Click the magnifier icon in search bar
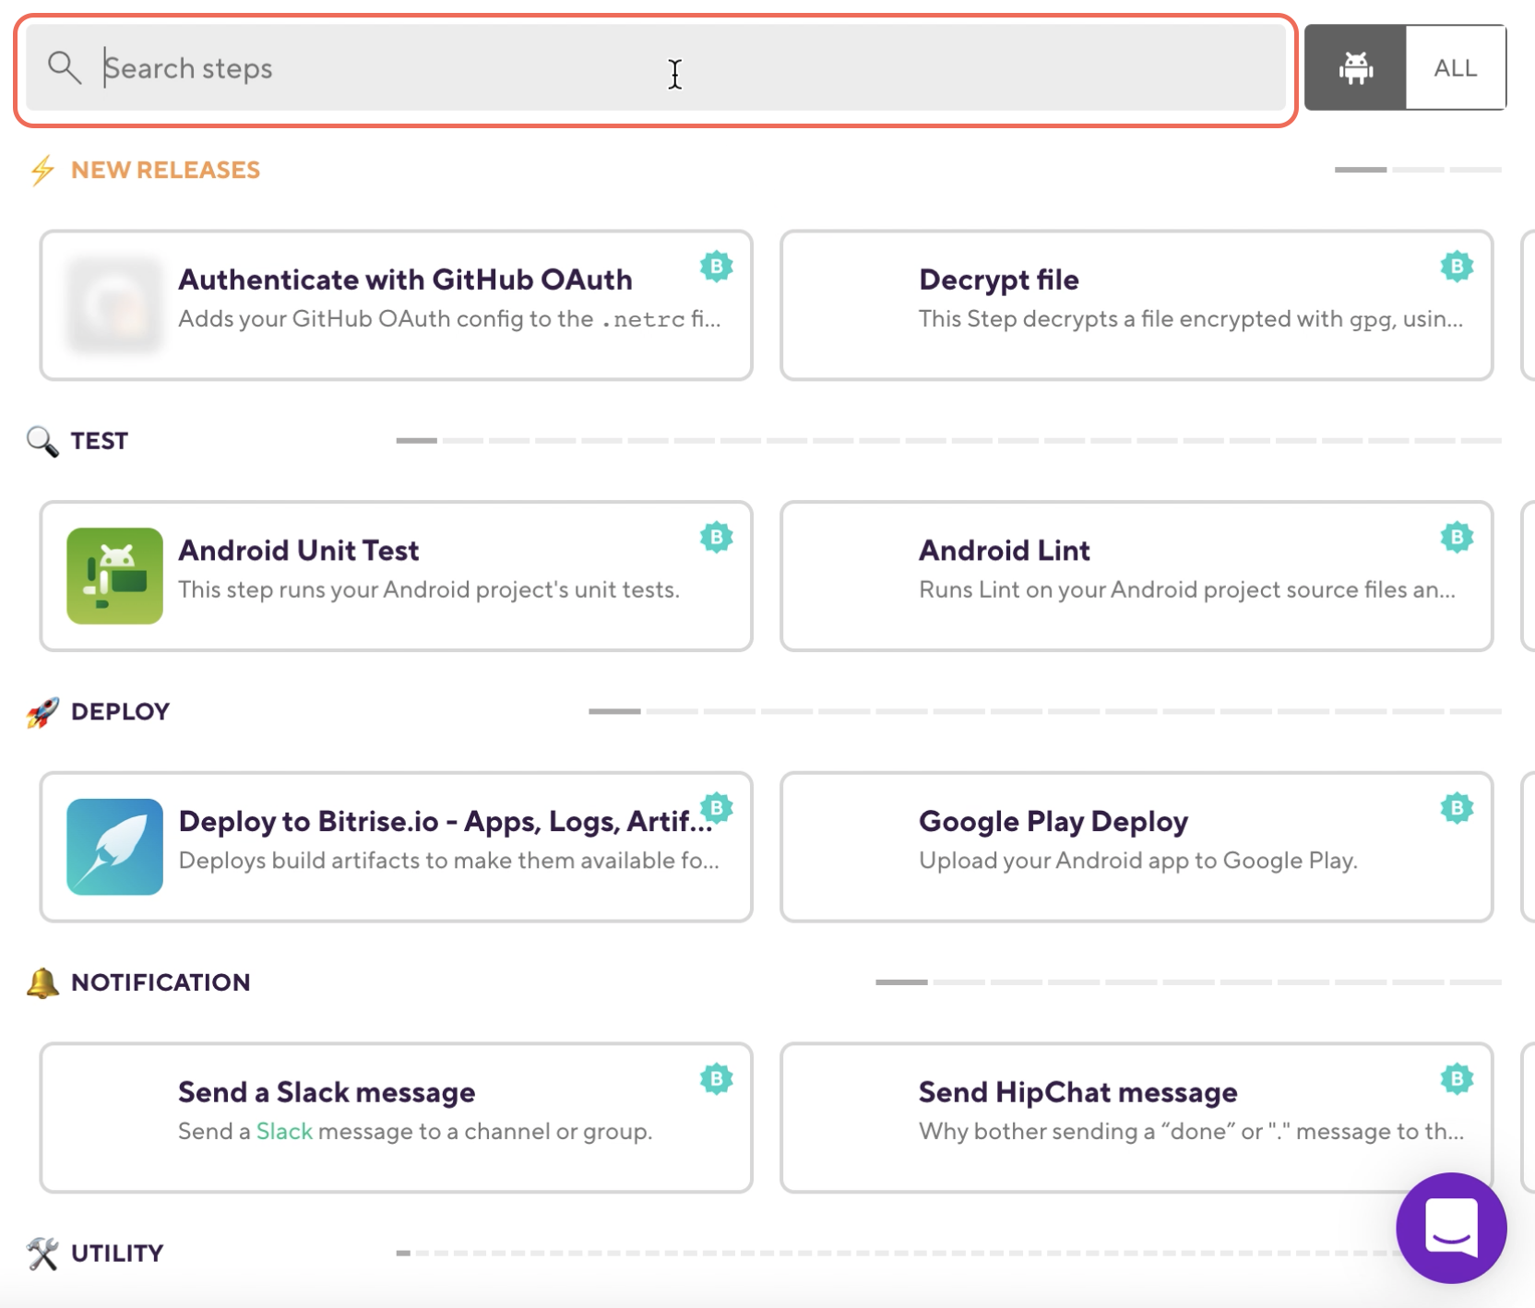Image resolution: width=1535 pixels, height=1308 pixels. tap(64, 67)
